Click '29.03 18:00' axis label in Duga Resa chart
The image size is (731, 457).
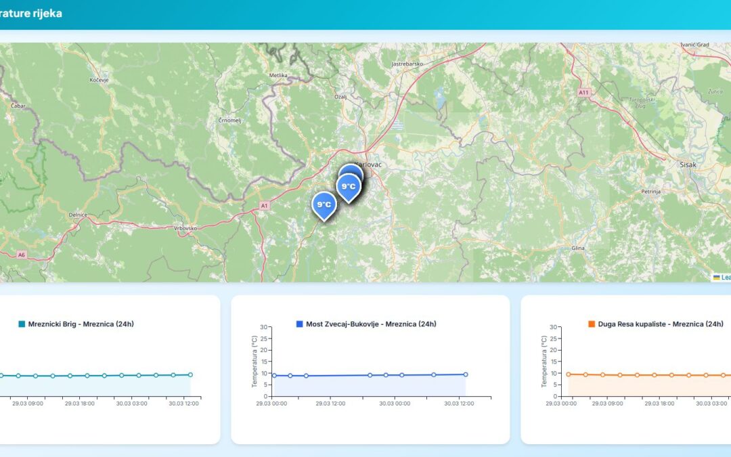click(659, 404)
